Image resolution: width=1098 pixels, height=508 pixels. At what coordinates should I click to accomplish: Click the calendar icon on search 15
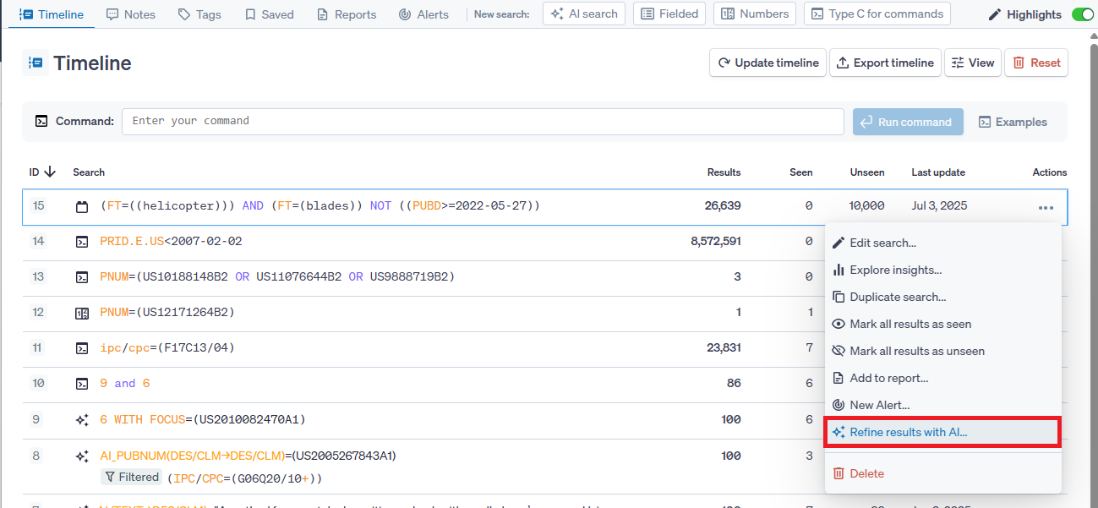(x=82, y=206)
